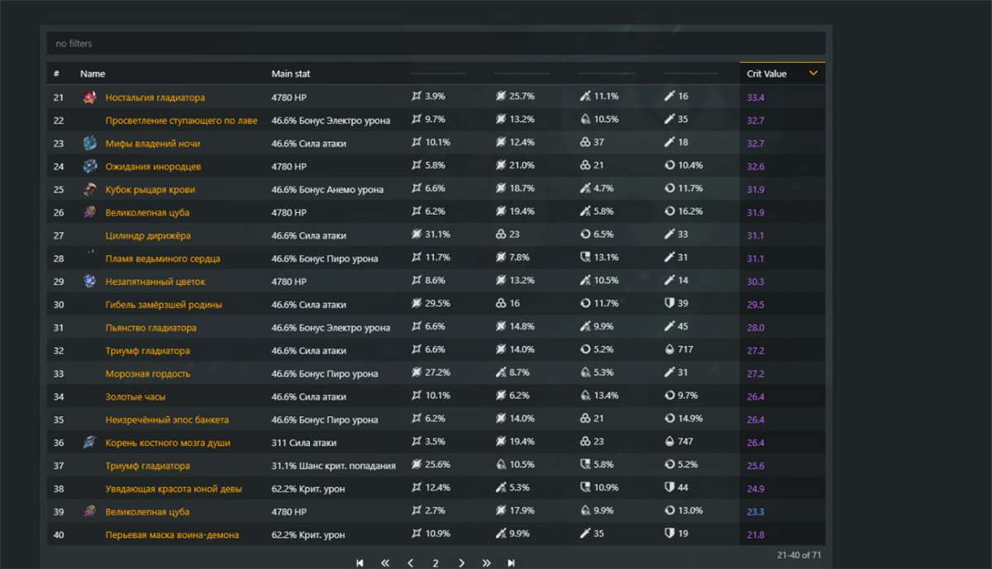Click the Мифы владений ночи artifact icon
The width and height of the screenshot is (992, 569).
pyautogui.click(x=89, y=144)
